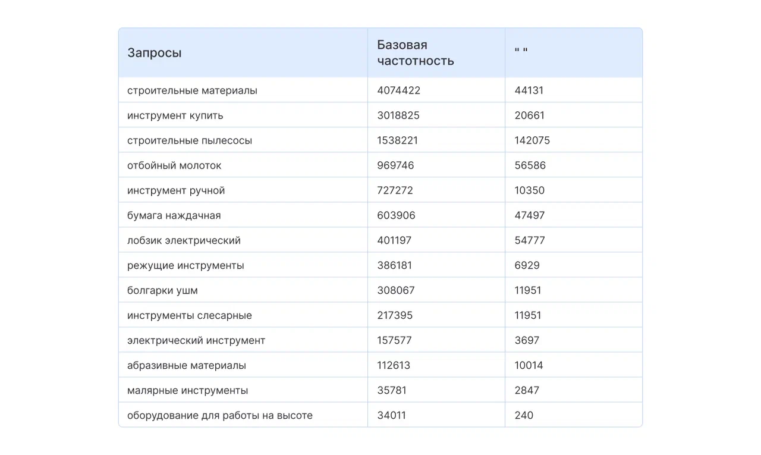Select the "абразивные материалы" query cell

pyautogui.click(x=187, y=365)
